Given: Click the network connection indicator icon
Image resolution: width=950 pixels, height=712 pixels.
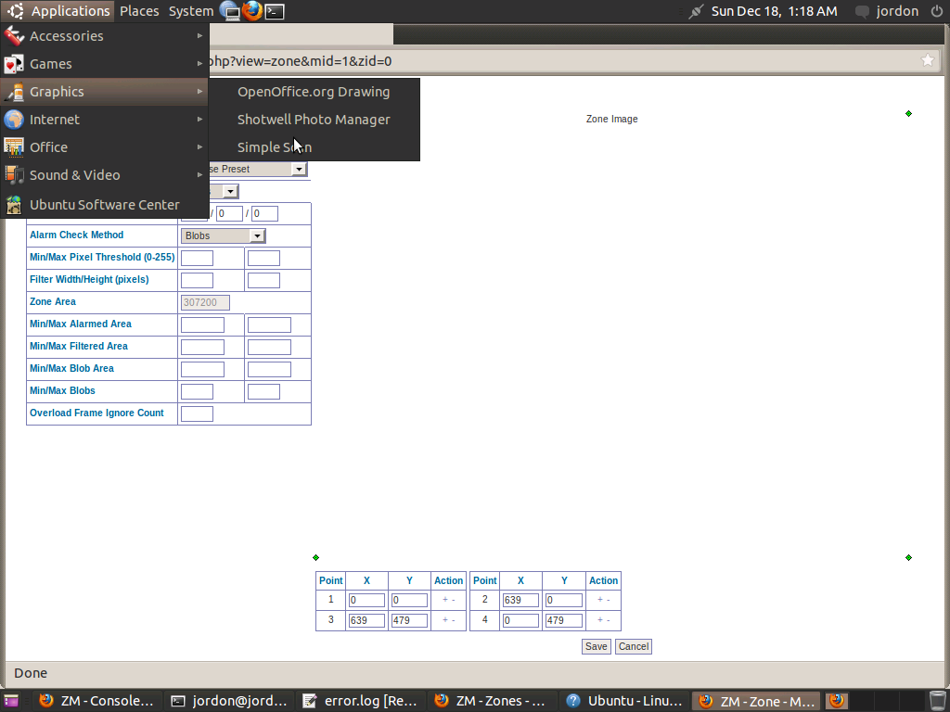Looking at the screenshot, I should [696, 11].
